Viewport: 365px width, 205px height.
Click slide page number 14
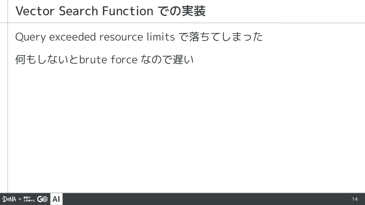(355, 199)
